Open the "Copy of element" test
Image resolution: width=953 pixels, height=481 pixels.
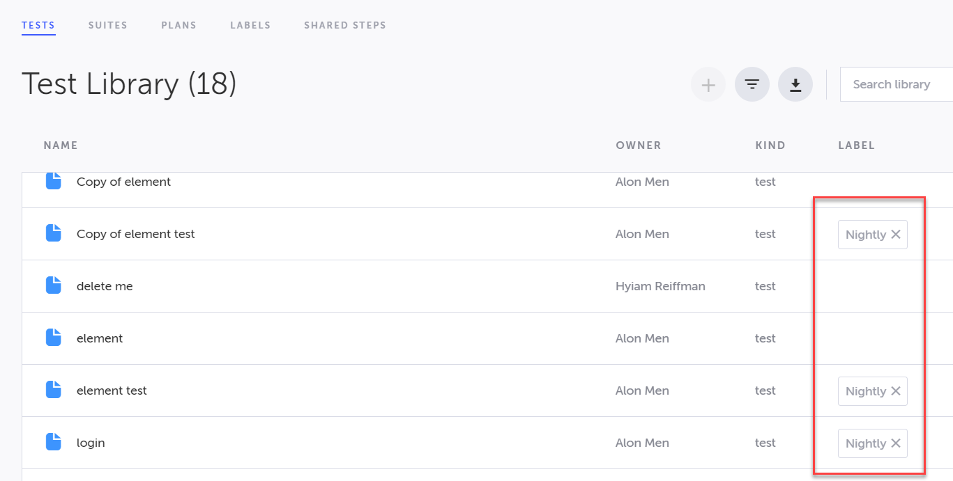pos(123,182)
